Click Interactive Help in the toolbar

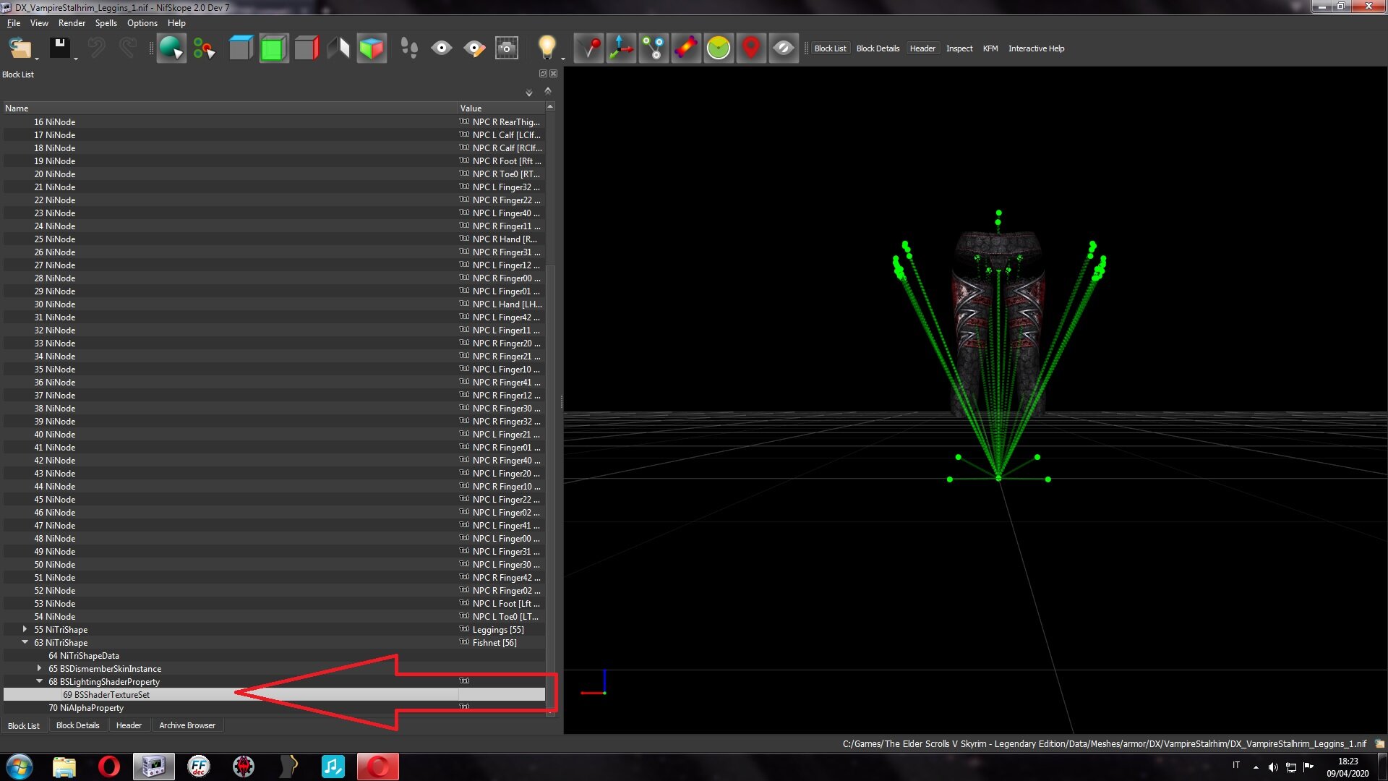pyautogui.click(x=1036, y=48)
